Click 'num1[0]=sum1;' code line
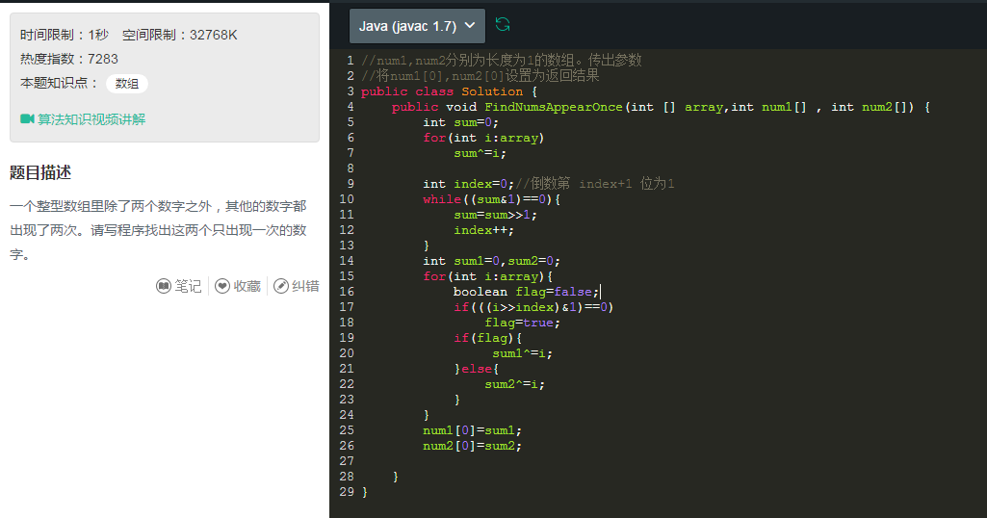Image resolution: width=987 pixels, height=518 pixels. coord(472,430)
